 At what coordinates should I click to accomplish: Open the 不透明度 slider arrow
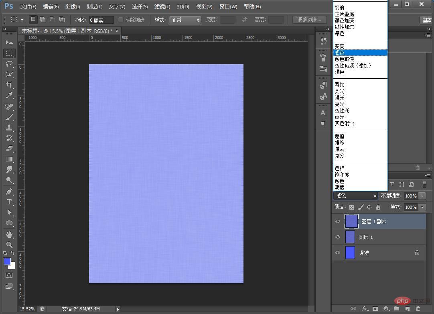(x=422, y=196)
